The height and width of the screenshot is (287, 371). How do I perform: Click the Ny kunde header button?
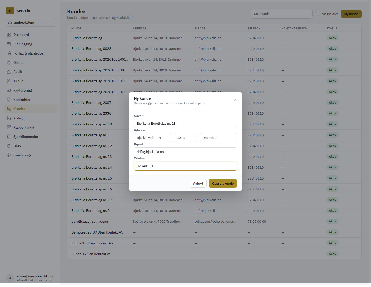coord(351,14)
